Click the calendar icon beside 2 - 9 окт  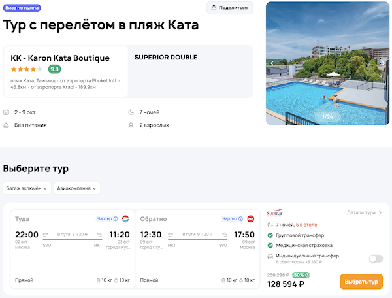[7, 112]
